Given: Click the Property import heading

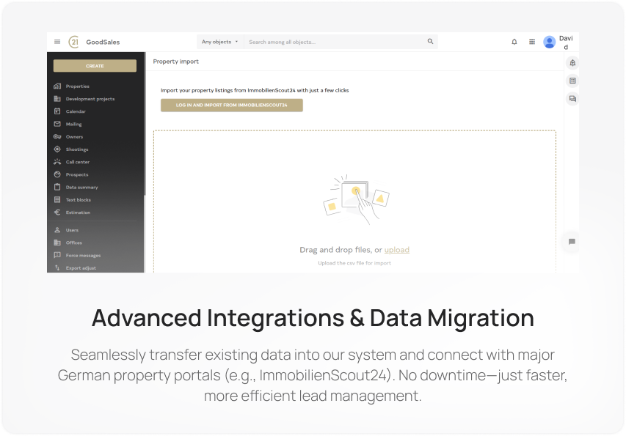Looking at the screenshot, I should [175, 62].
